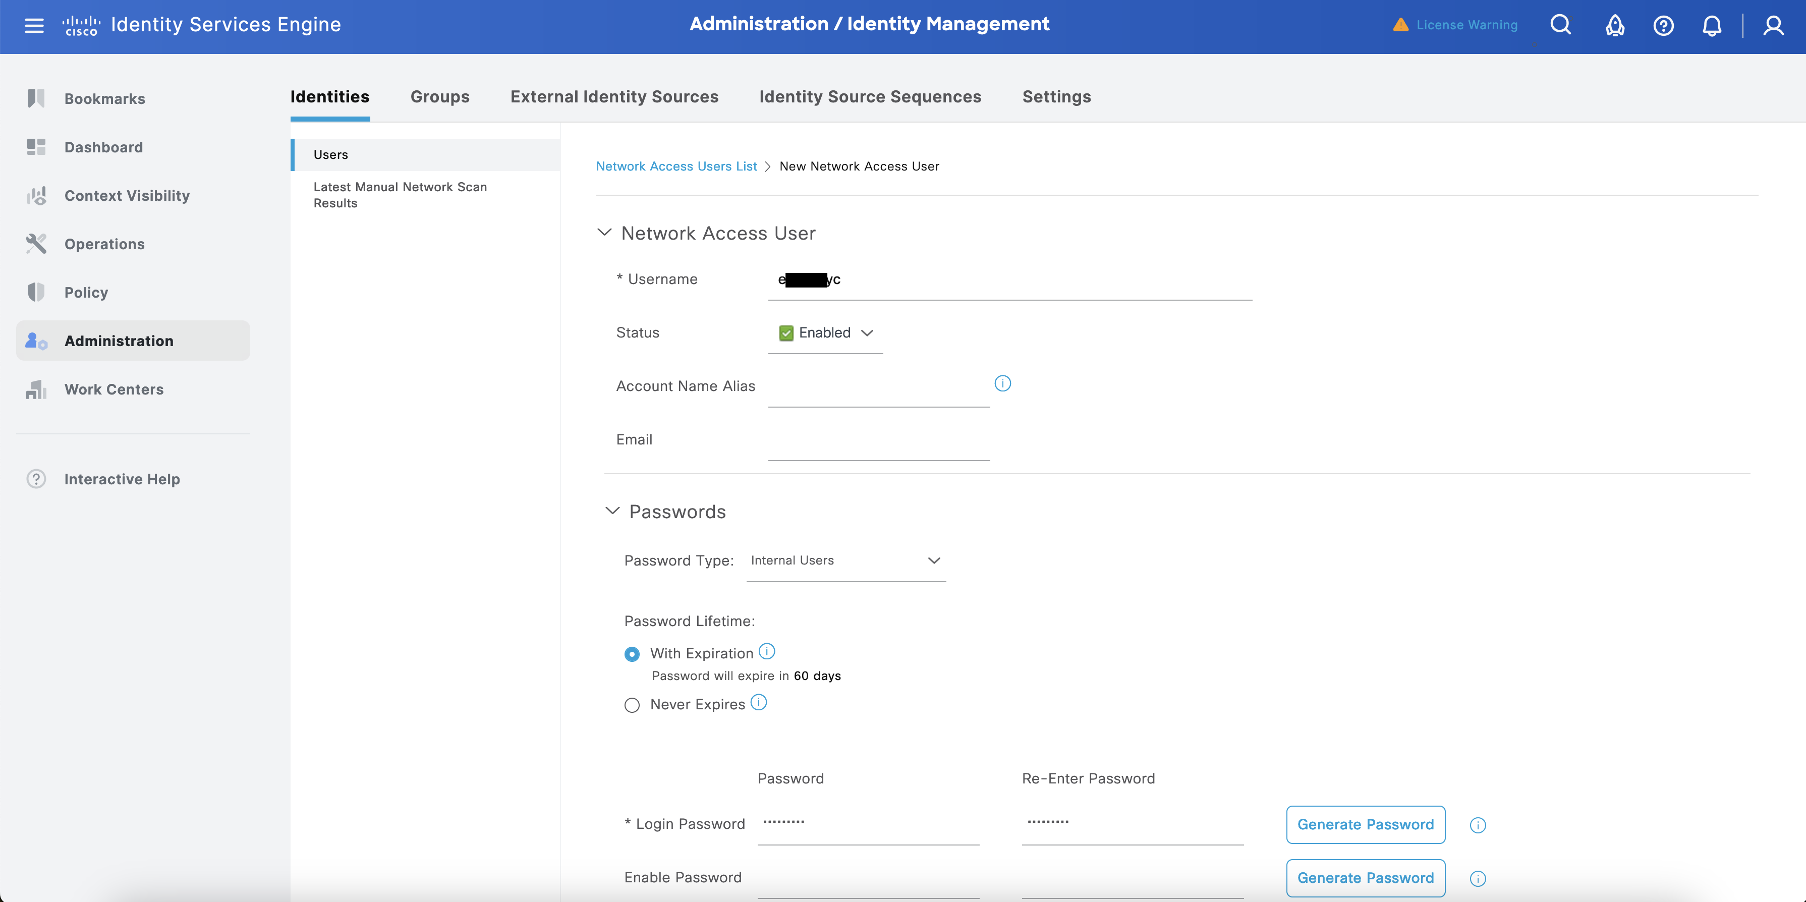Collapse the Network Access User section
1806x902 pixels.
click(x=604, y=232)
